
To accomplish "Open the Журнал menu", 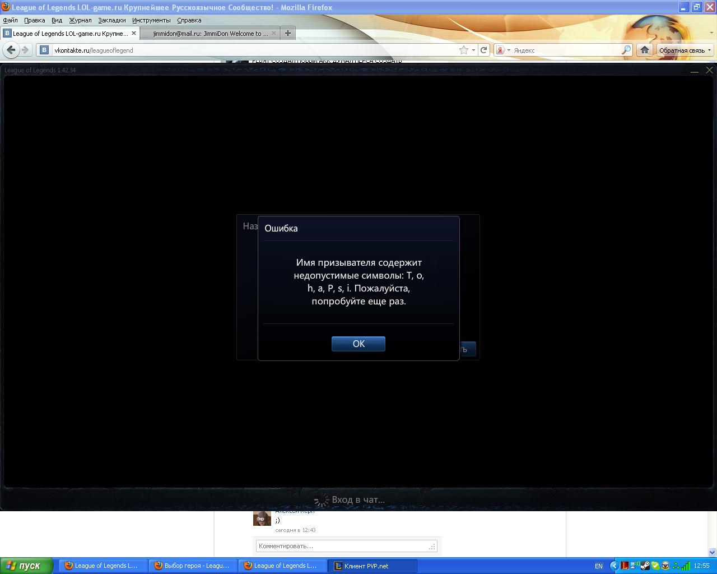I will point(80,20).
